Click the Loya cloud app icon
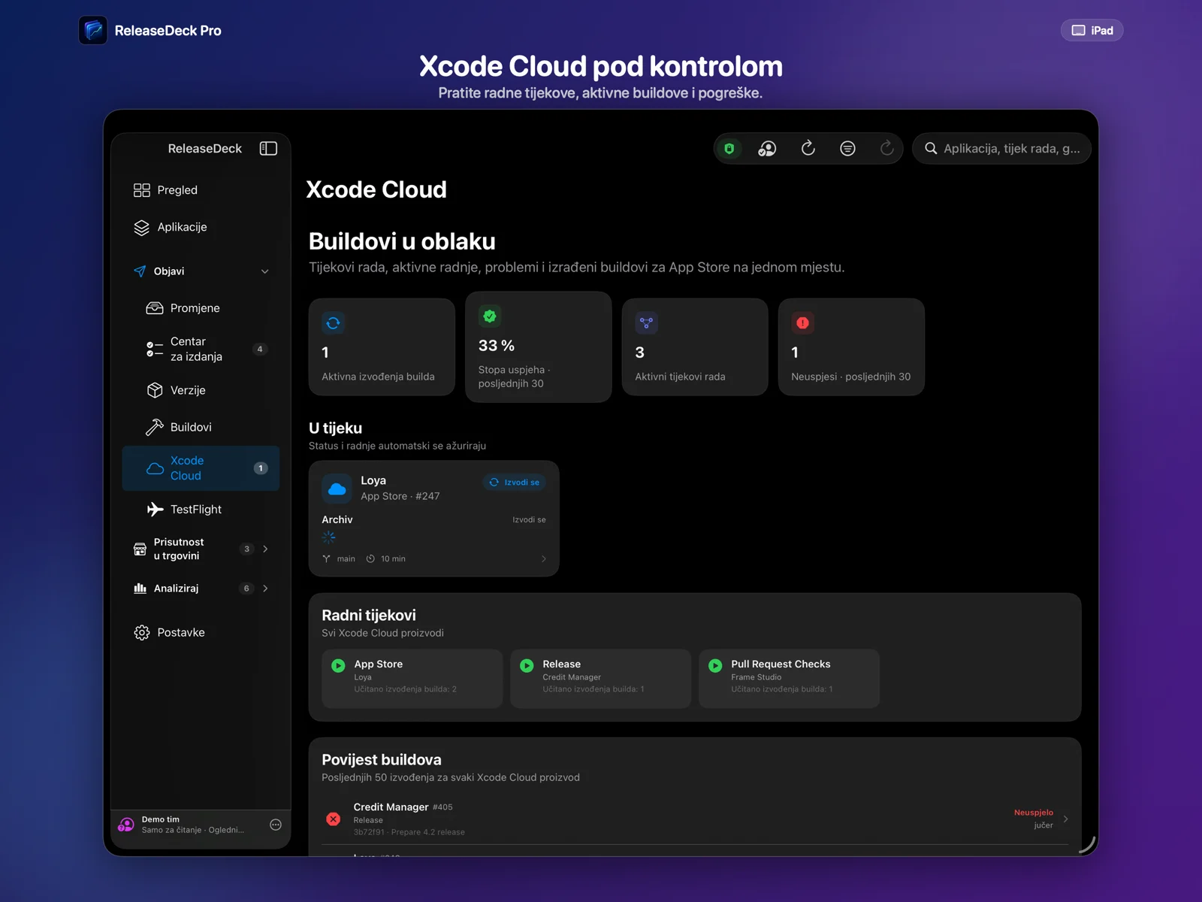This screenshot has width=1202, height=902. pos(337,489)
